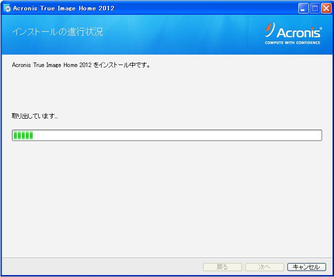Click the disabled 次へ (Next) button
The width and height of the screenshot is (334, 277).
(264, 267)
